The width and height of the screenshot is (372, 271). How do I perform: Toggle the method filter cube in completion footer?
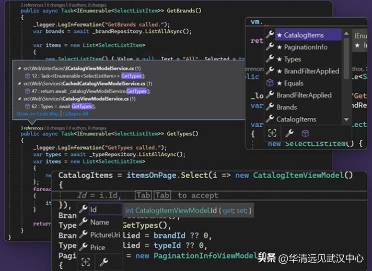[x=305, y=133]
